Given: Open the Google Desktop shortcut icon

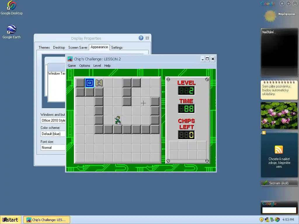Looking at the screenshot, I should [x=11, y=5].
